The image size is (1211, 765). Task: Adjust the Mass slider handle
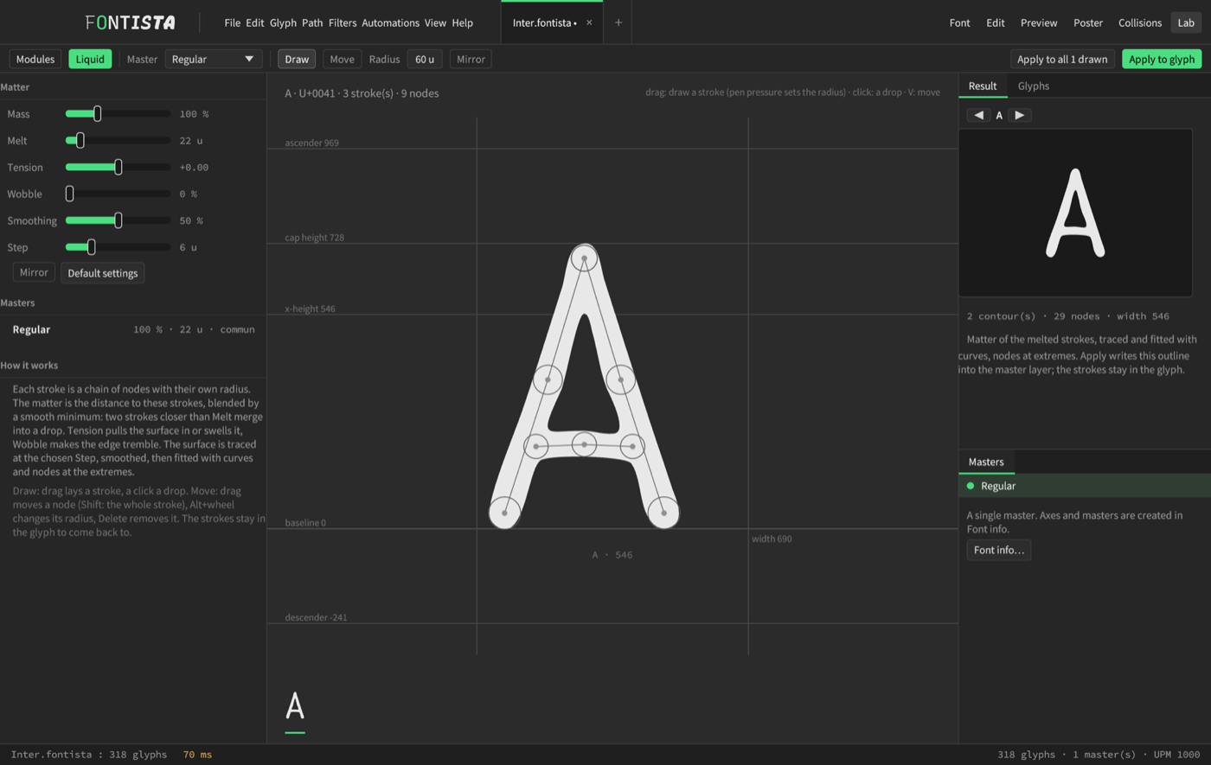[98, 113]
